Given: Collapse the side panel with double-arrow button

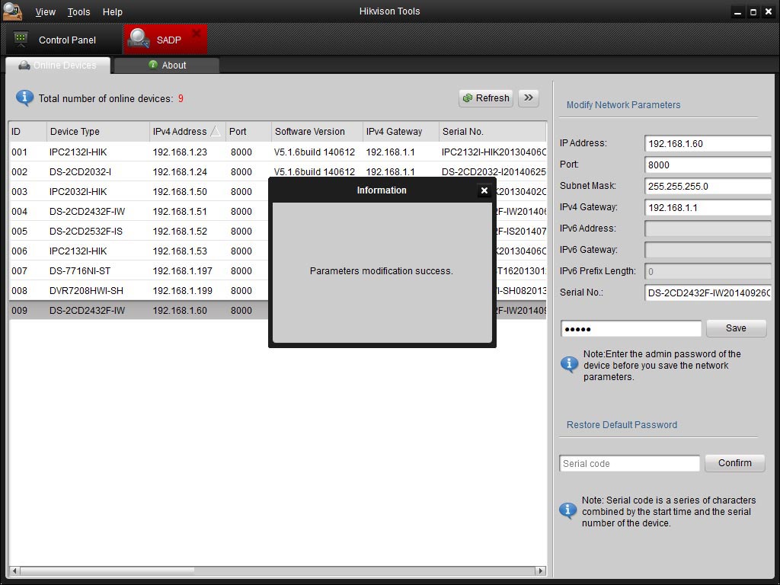Looking at the screenshot, I should tap(529, 98).
